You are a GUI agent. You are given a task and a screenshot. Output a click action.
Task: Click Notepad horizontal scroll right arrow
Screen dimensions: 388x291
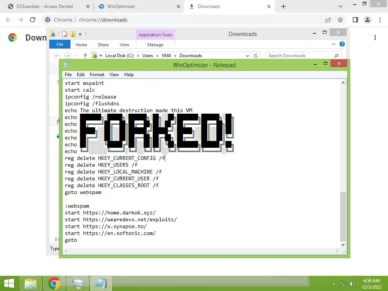tap(336, 251)
